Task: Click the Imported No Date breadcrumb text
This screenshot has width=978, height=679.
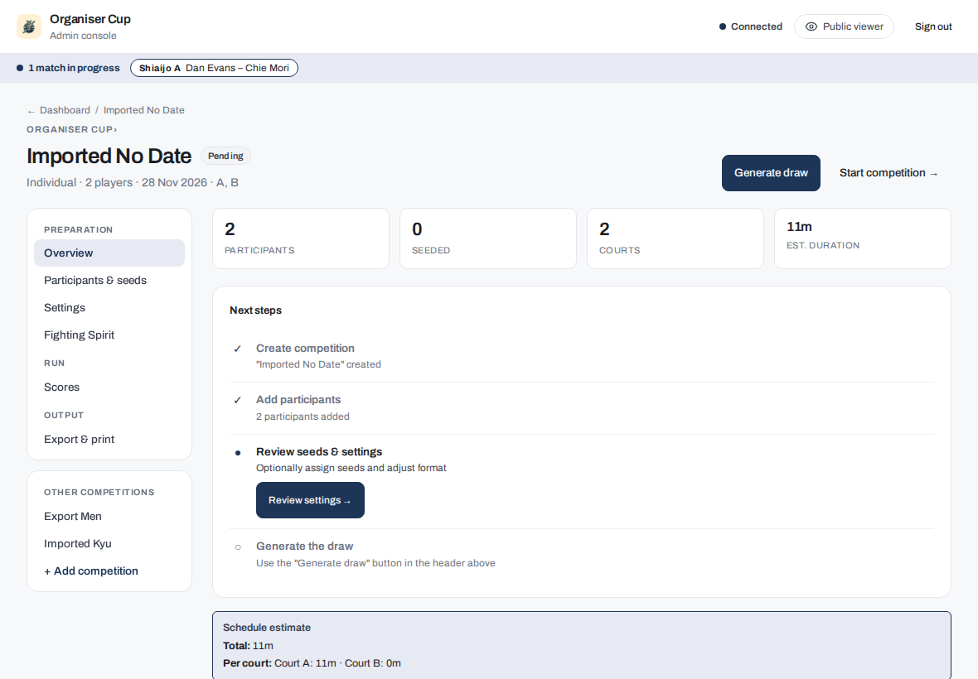Action: [x=144, y=110]
